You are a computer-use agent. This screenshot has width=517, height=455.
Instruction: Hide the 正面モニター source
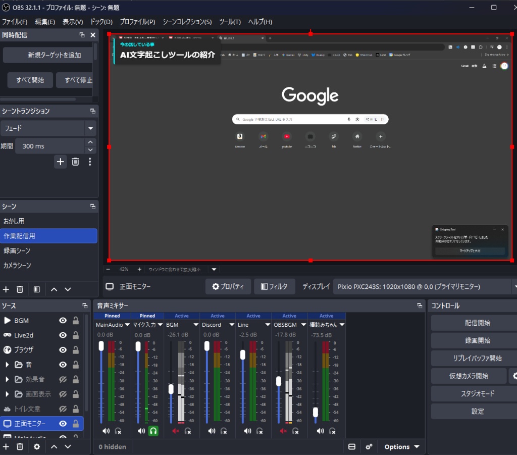click(x=63, y=424)
